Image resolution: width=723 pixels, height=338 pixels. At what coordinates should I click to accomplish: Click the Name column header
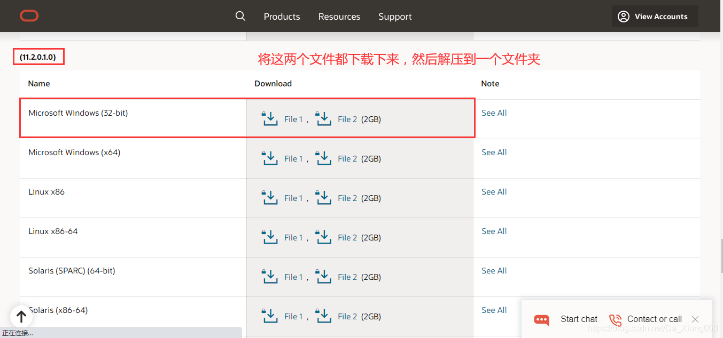[x=39, y=84]
